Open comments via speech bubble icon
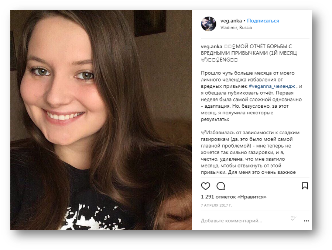The image size is (332, 250). coord(220,186)
